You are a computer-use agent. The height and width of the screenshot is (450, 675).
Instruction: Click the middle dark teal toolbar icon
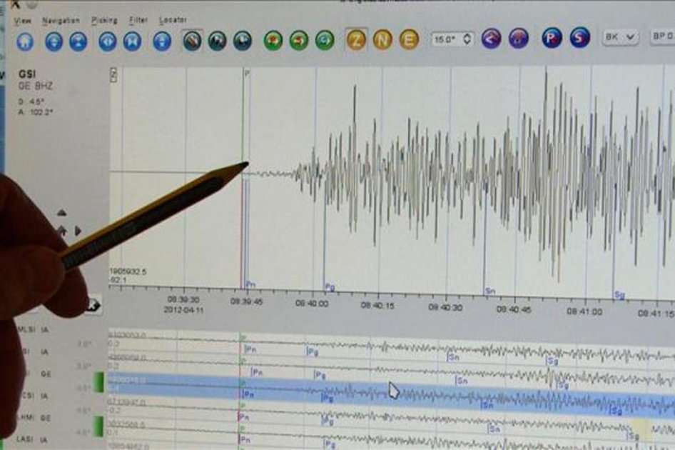(x=217, y=41)
